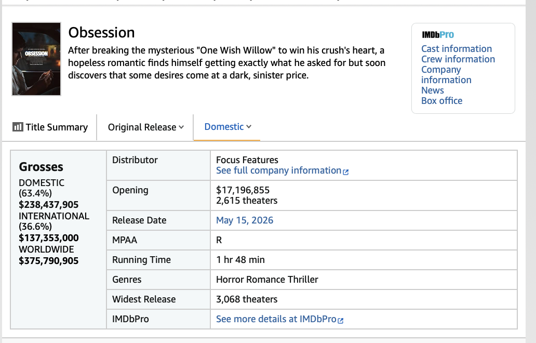This screenshot has width=536, height=343.
Task: Click the chevron next to Domestic
Action: point(249,126)
